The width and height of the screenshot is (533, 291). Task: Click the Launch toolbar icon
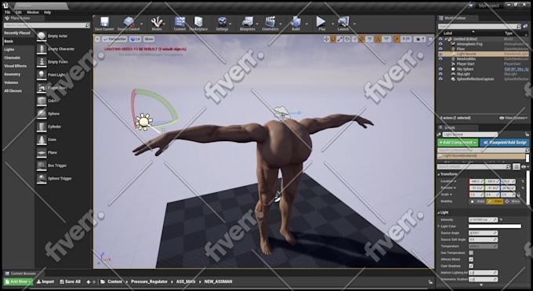coord(343,22)
